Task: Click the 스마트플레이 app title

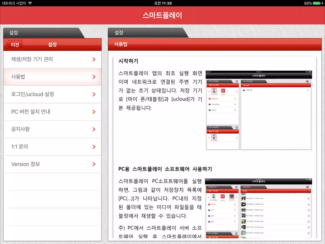Action: coord(162,15)
